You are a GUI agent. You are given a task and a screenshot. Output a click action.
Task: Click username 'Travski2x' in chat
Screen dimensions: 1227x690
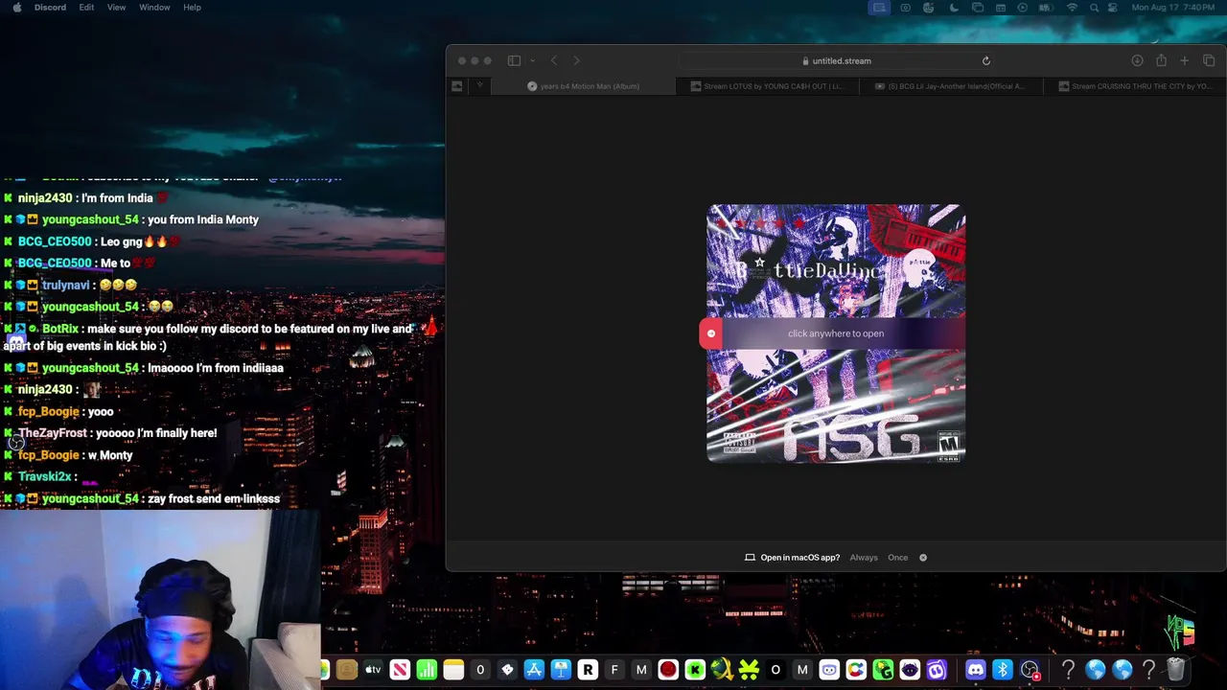(44, 476)
